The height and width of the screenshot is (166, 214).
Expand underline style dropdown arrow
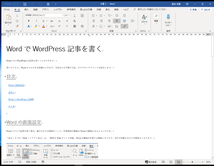[47, 21]
